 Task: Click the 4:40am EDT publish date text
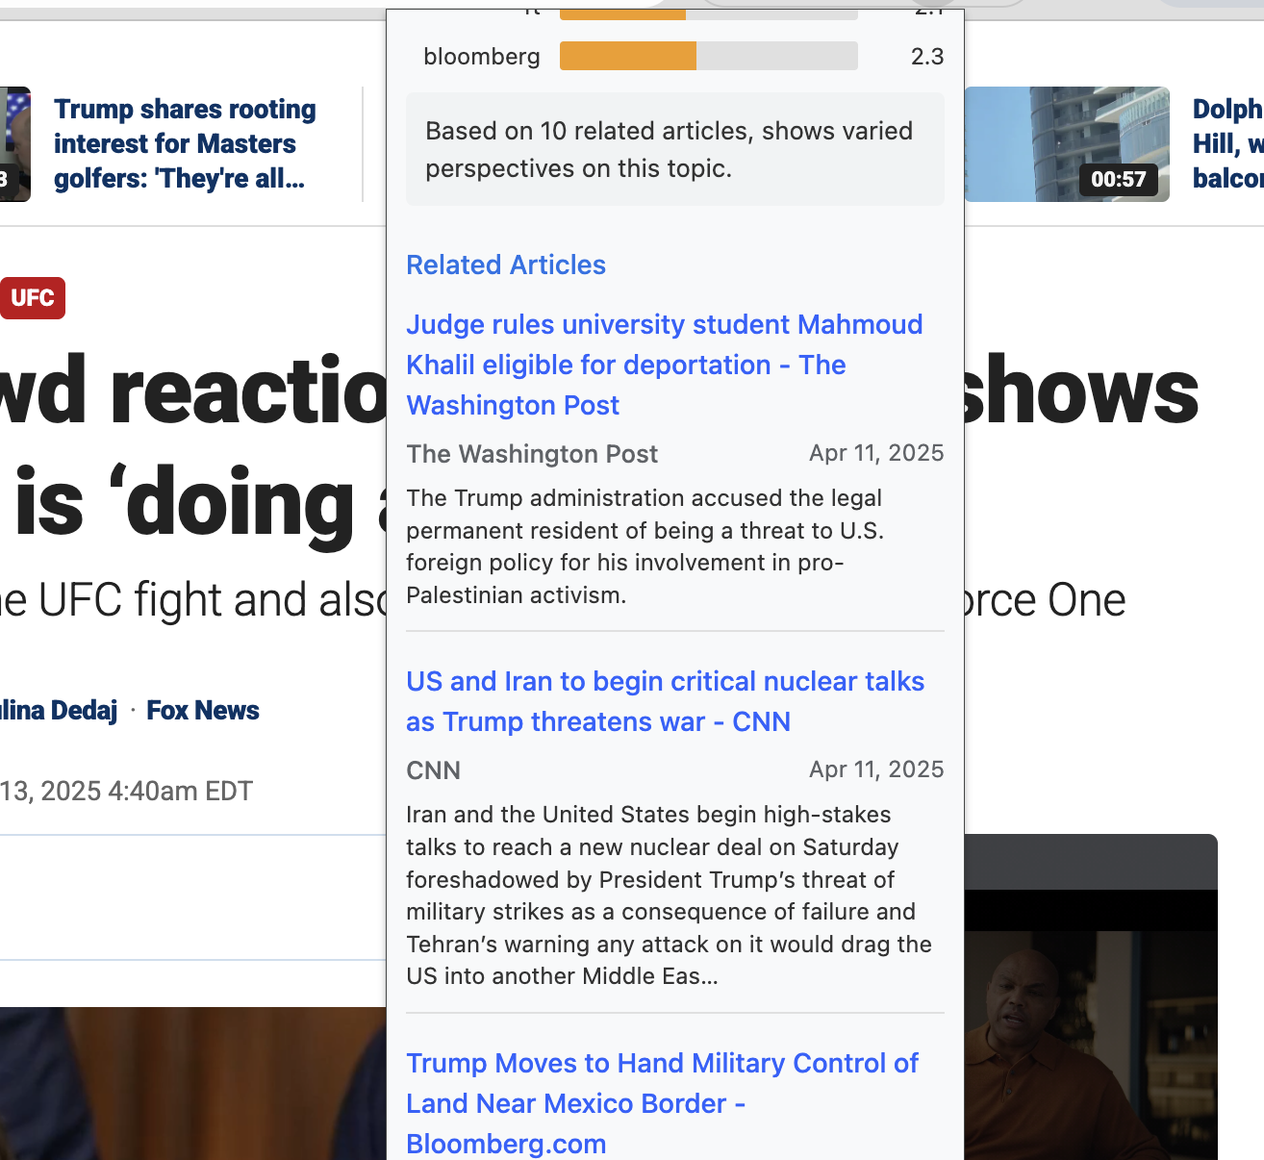tap(126, 792)
